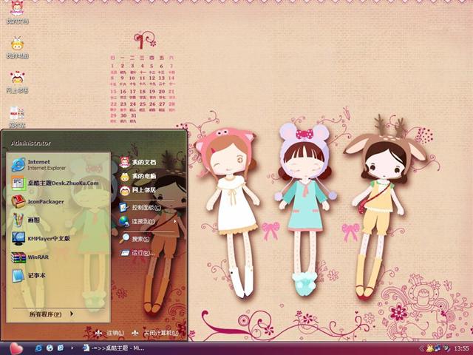Click the third quick launch icon
This screenshot has width=473, height=355.
pos(61,348)
